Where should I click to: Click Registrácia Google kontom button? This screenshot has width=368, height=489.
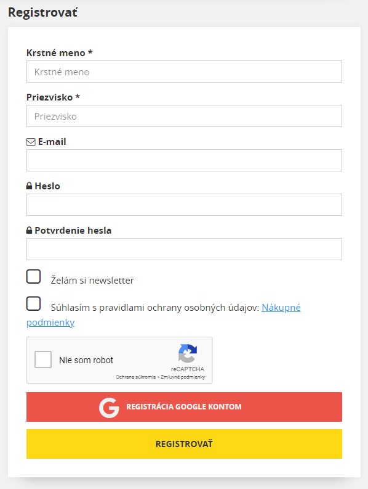point(185,407)
